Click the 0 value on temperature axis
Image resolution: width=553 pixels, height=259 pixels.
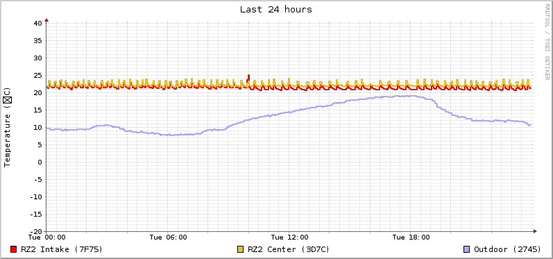[40, 162]
